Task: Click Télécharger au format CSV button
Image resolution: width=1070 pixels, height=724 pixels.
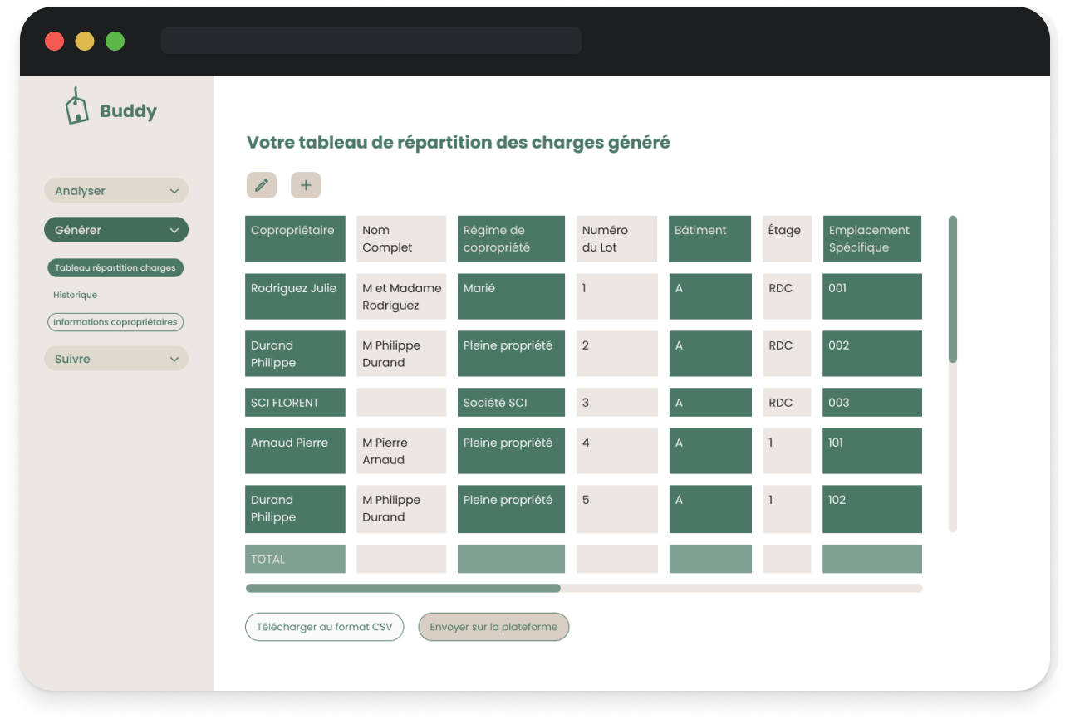Action: pos(324,627)
